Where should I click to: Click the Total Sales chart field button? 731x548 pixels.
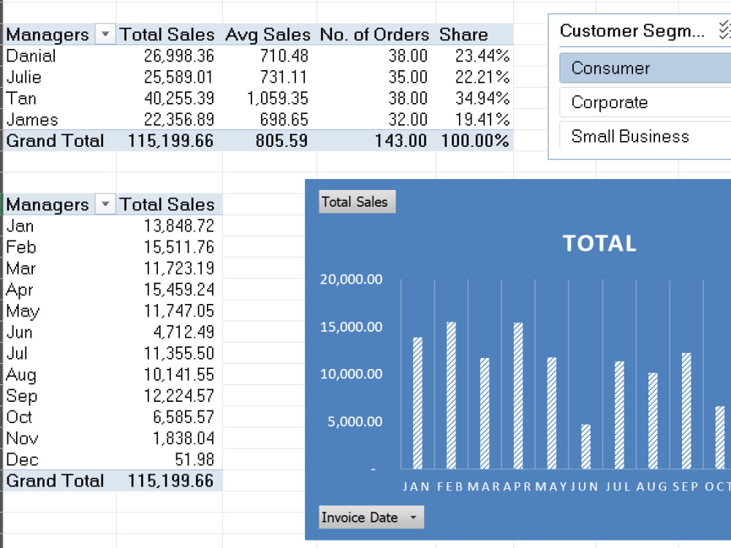tap(357, 202)
